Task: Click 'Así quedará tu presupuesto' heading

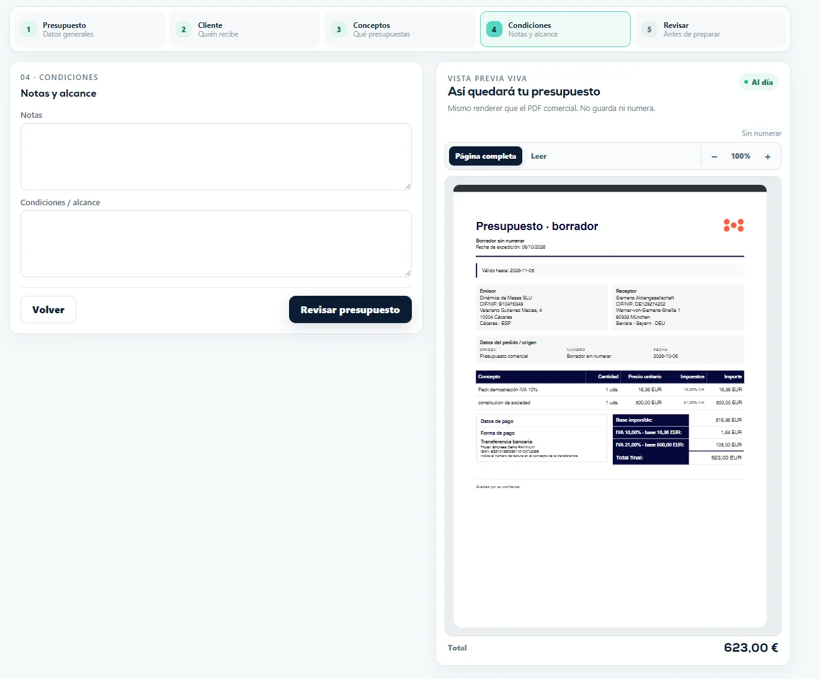Action: tap(524, 92)
